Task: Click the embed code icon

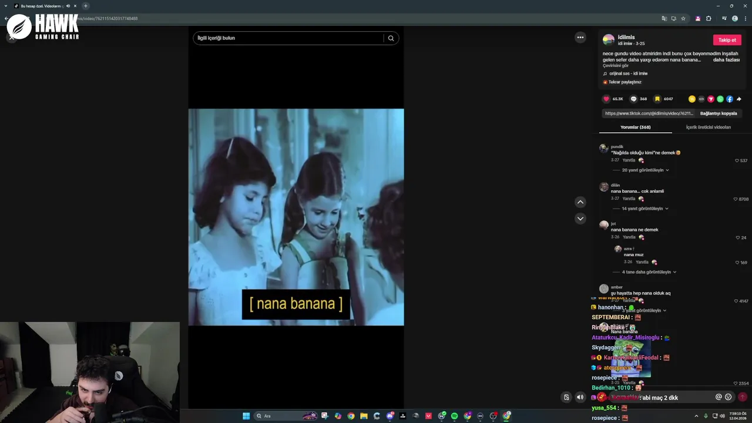Action: pyautogui.click(x=701, y=99)
